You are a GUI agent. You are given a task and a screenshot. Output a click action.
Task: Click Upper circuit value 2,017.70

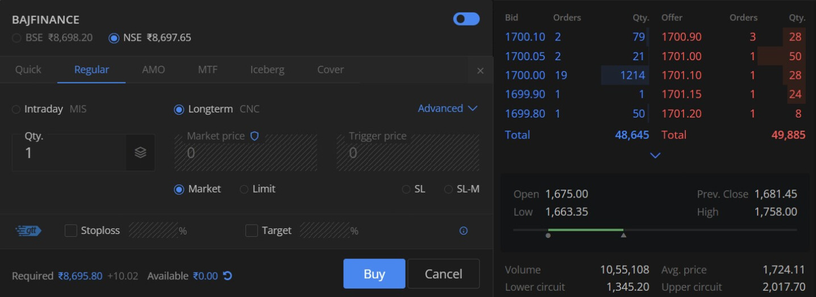784,287
